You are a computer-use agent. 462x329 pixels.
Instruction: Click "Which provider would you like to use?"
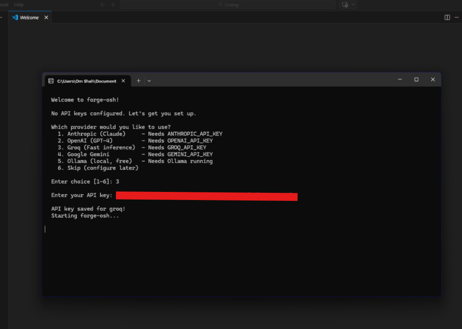(111, 127)
